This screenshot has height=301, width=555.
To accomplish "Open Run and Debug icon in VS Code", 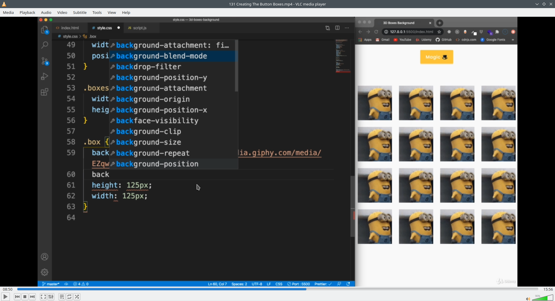I will (x=45, y=76).
